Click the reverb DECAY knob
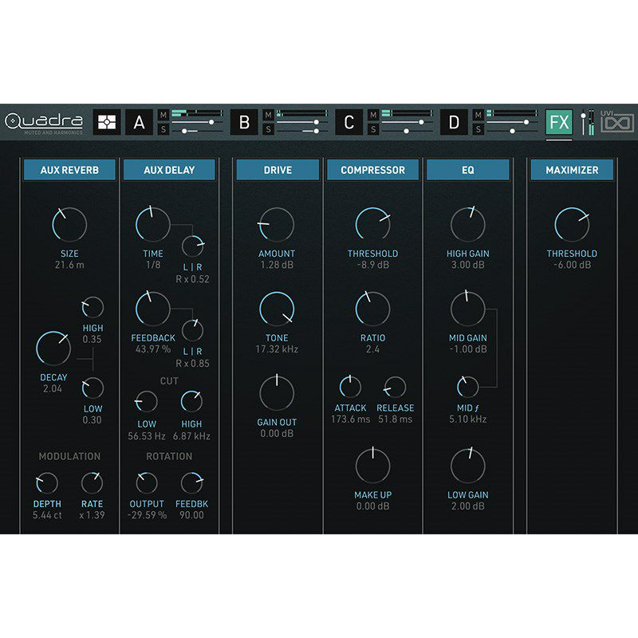The width and height of the screenshot is (638, 638). [53, 349]
